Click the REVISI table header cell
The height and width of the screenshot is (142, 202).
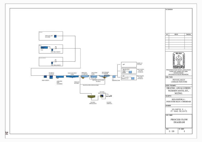(176, 35)
